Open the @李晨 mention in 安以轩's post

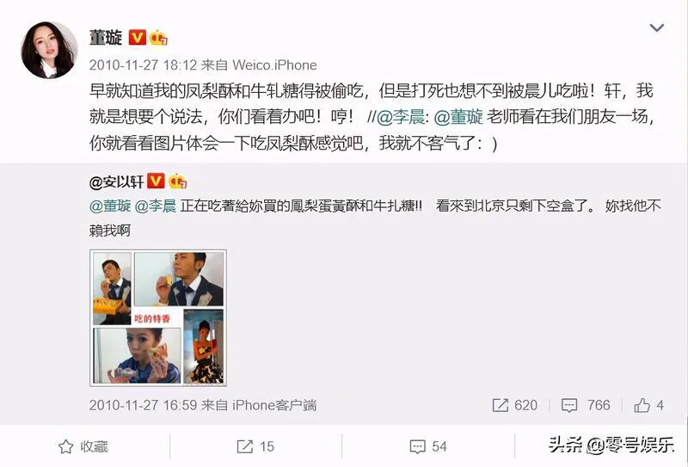(156, 206)
